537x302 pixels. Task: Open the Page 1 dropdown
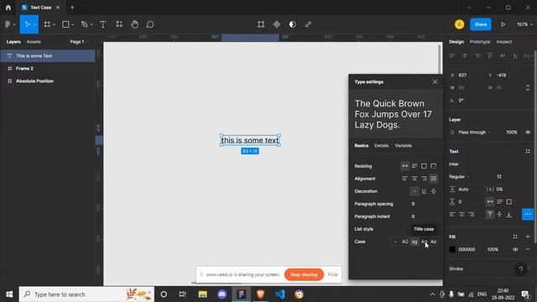[x=79, y=42]
